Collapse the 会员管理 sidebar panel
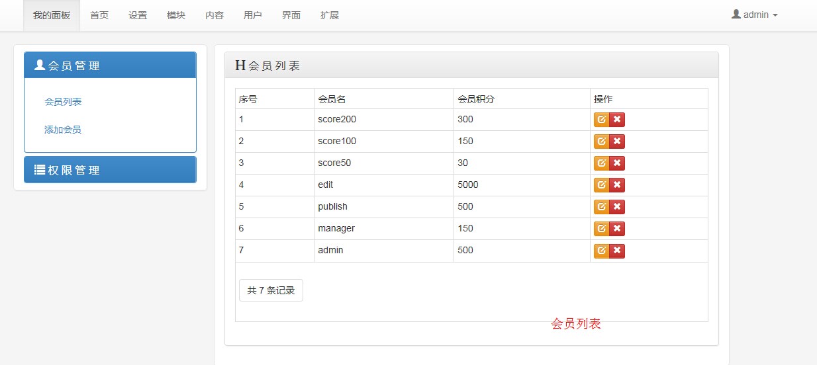The image size is (817, 365). tap(110, 65)
